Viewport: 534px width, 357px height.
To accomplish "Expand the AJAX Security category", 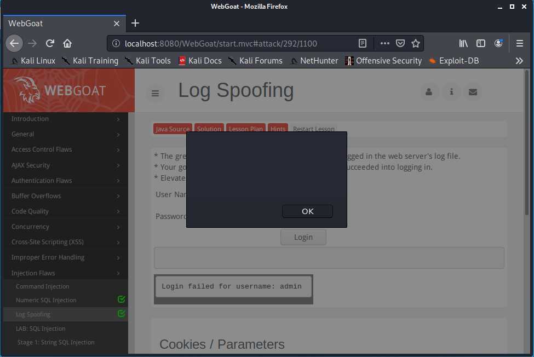I will (66, 165).
